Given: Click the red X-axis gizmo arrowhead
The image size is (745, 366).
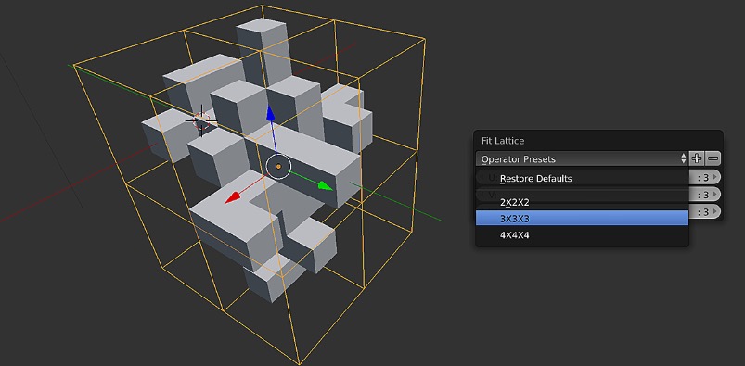Looking at the screenshot, I should 231,198.
